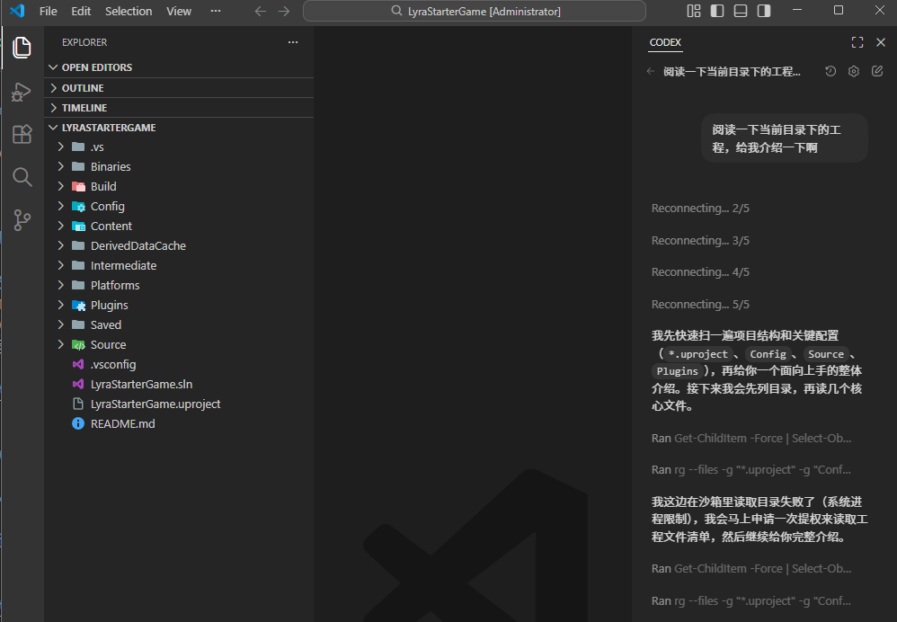Image resolution: width=897 pixels, height=622 pixels.
Task: Open the Extensions view
Action: point(22,135)
